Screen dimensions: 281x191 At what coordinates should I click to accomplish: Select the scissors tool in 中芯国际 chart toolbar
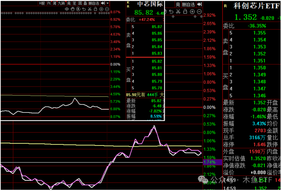click(90, 9)
